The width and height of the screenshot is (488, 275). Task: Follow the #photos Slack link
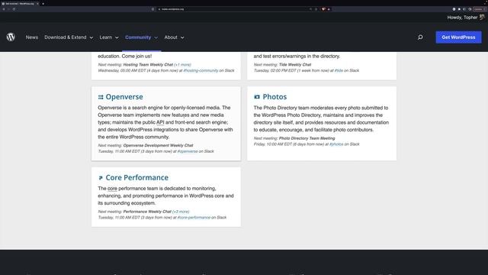click(x=336, y=144)
